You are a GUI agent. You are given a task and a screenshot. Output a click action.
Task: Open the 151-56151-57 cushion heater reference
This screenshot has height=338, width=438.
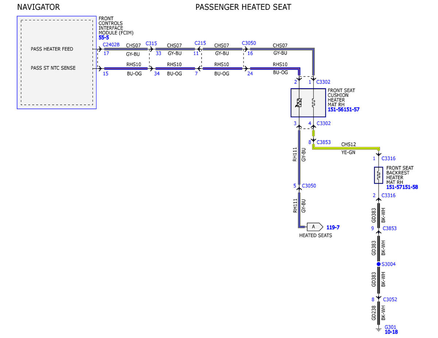tap(343, 109)
